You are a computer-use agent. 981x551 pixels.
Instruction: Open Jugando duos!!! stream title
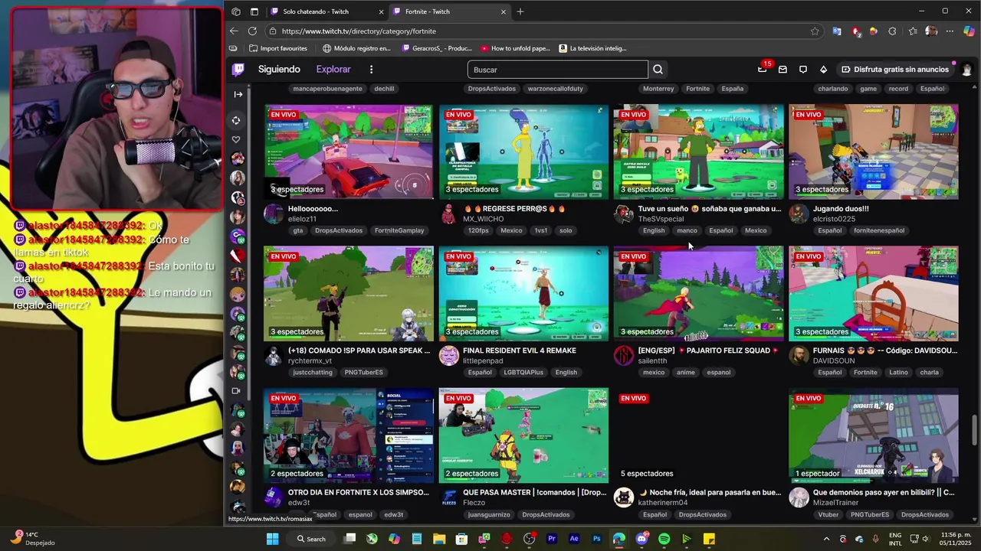click(841, 209)
